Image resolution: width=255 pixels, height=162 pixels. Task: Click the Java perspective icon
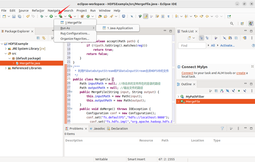pos(251,23)
